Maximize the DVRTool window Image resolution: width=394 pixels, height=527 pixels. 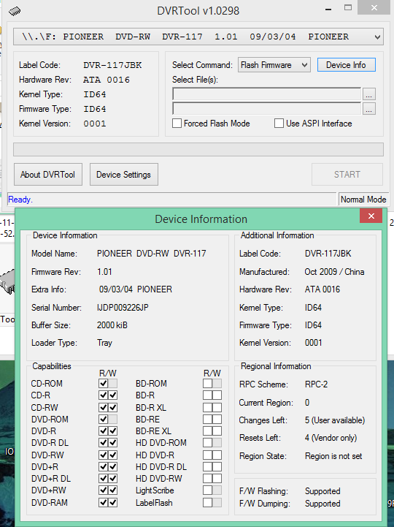[x=348, y=8]
